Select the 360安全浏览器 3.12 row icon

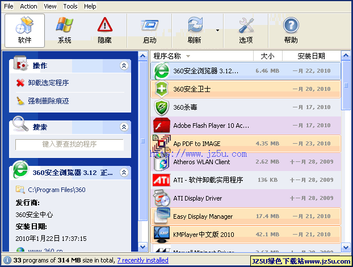tap(161, 71)
